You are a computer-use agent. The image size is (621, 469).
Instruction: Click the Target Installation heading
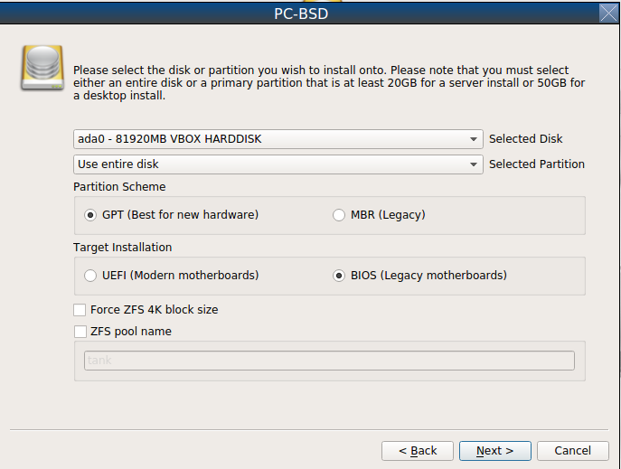[122, 248]
